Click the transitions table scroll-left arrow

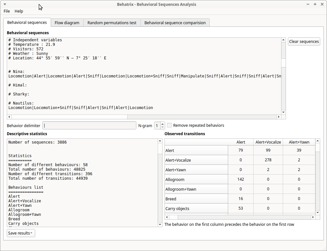[167, 217]
